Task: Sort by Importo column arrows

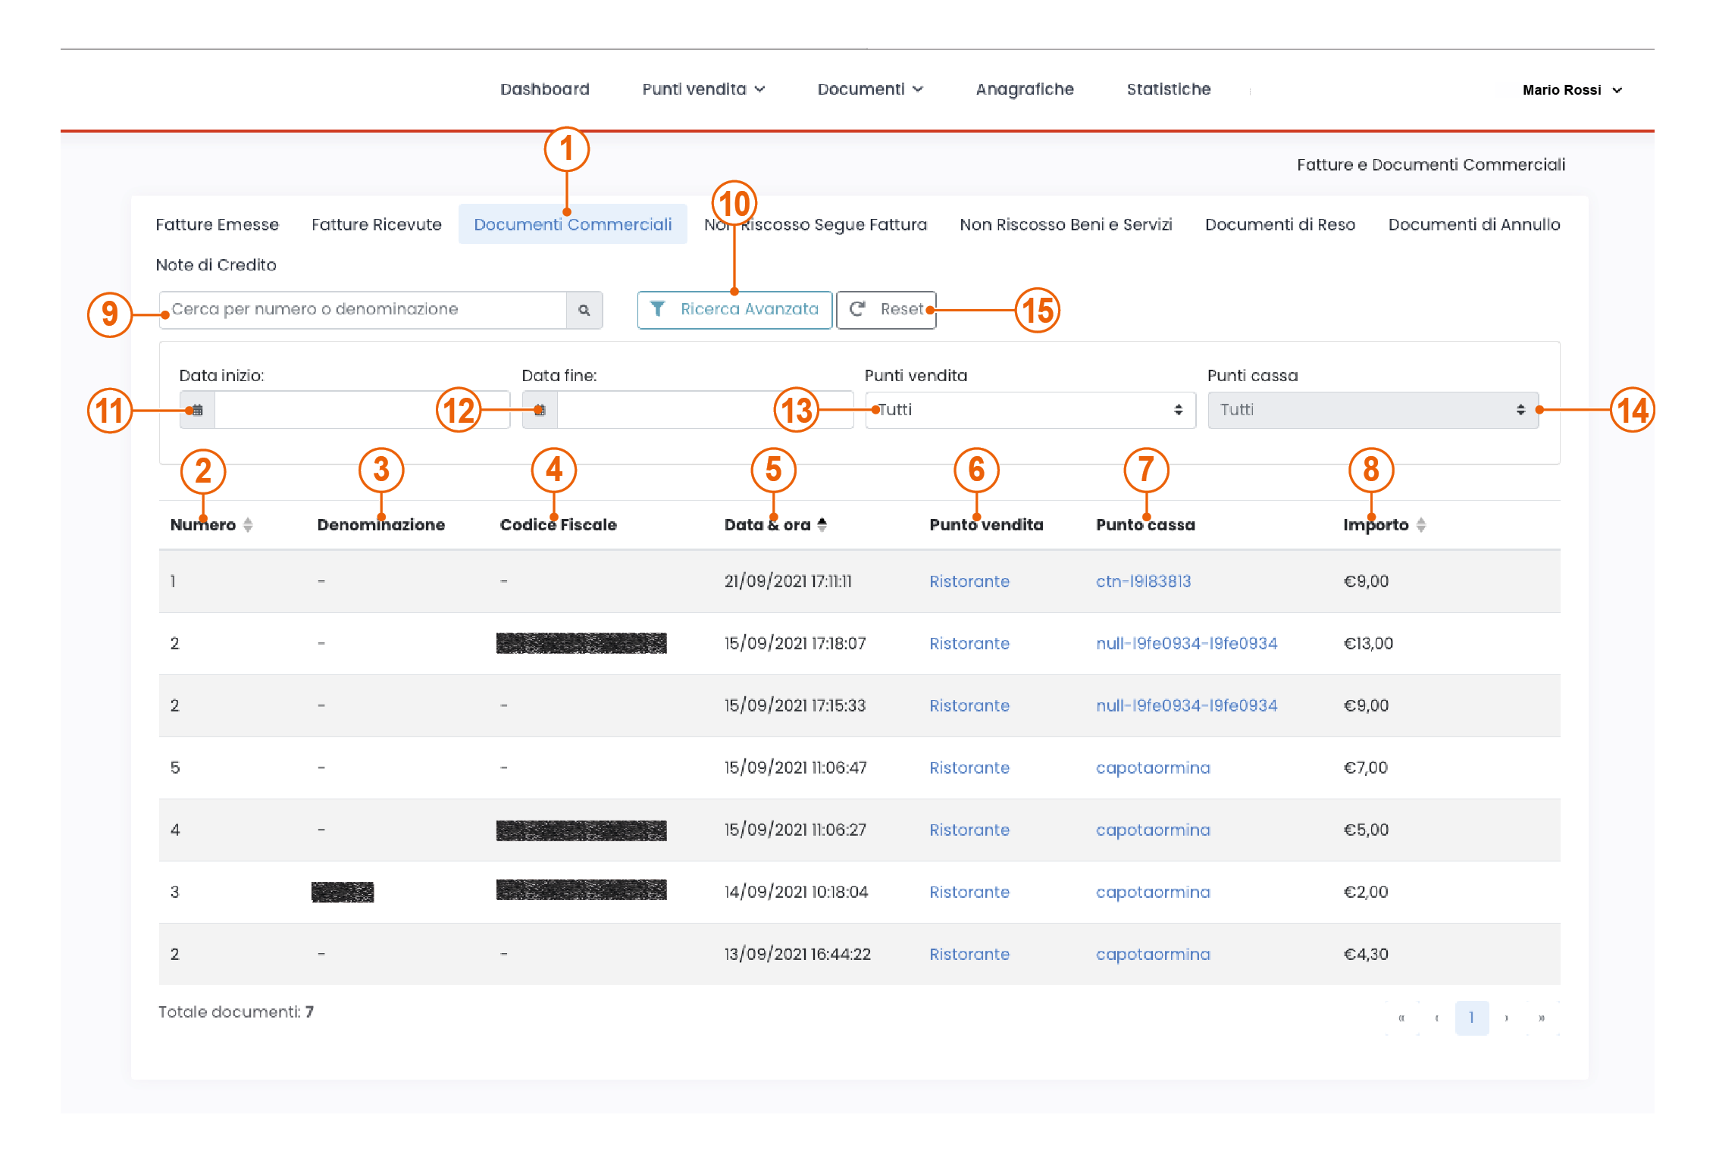Action: (x=1421, y=524)
